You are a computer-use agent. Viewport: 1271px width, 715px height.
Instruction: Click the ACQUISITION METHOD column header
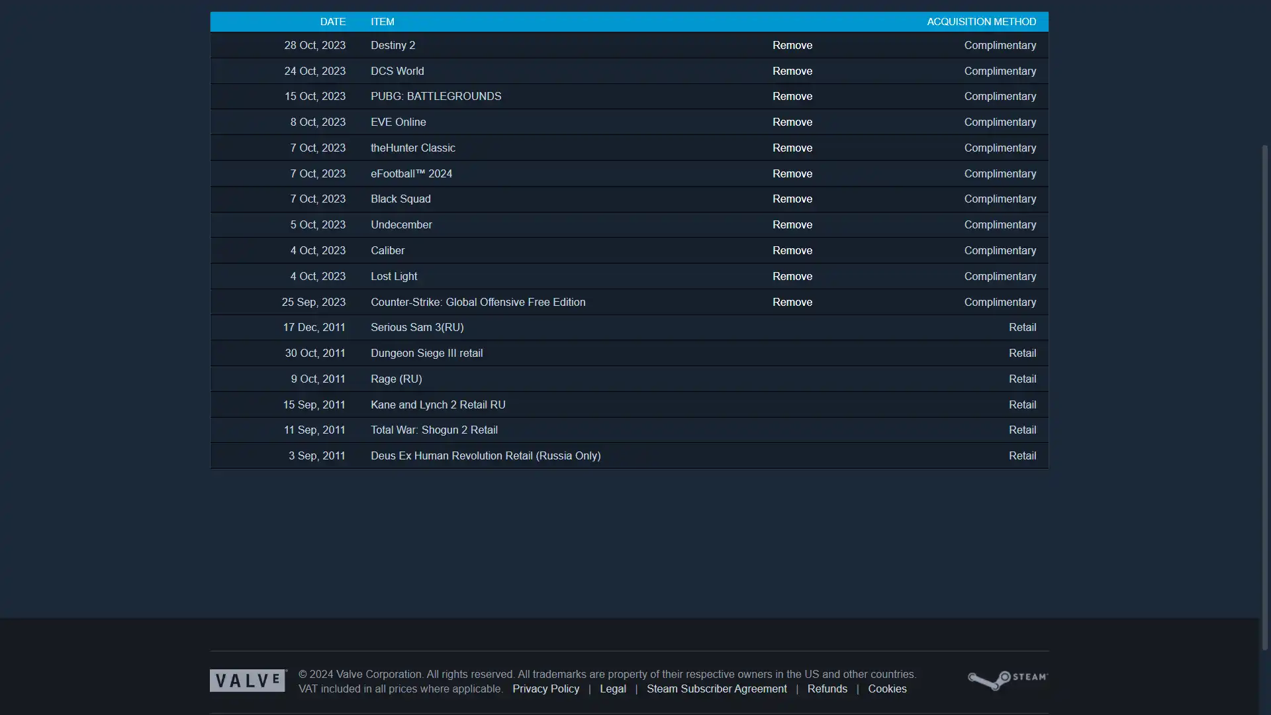coord(982,22)
